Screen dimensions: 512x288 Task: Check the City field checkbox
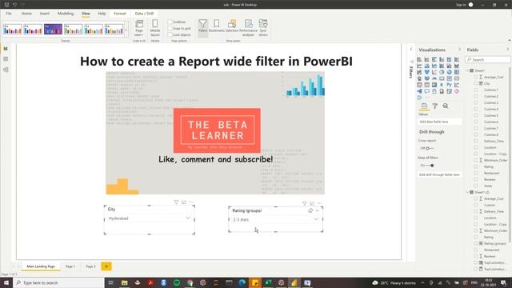pos(476,83)
